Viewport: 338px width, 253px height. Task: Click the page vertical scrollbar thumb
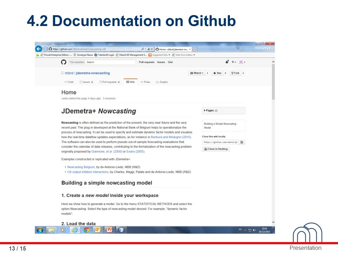pos(273,82)
